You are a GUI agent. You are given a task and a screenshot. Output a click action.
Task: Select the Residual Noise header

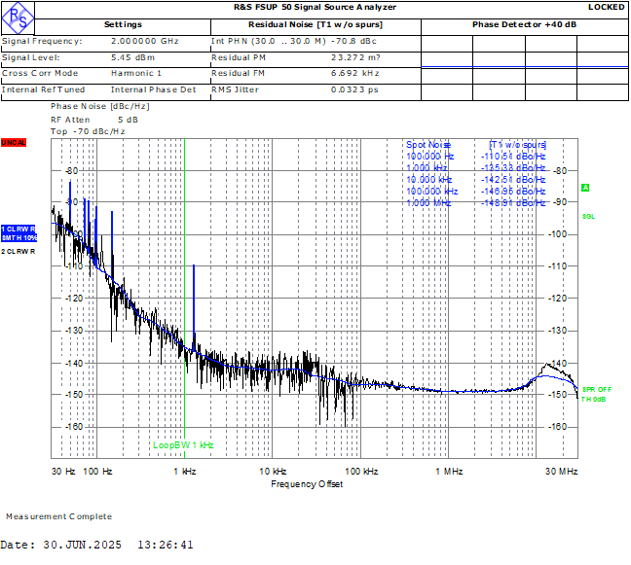coord(315,24)
